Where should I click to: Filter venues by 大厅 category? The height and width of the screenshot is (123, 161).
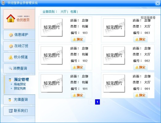(64, 12)
